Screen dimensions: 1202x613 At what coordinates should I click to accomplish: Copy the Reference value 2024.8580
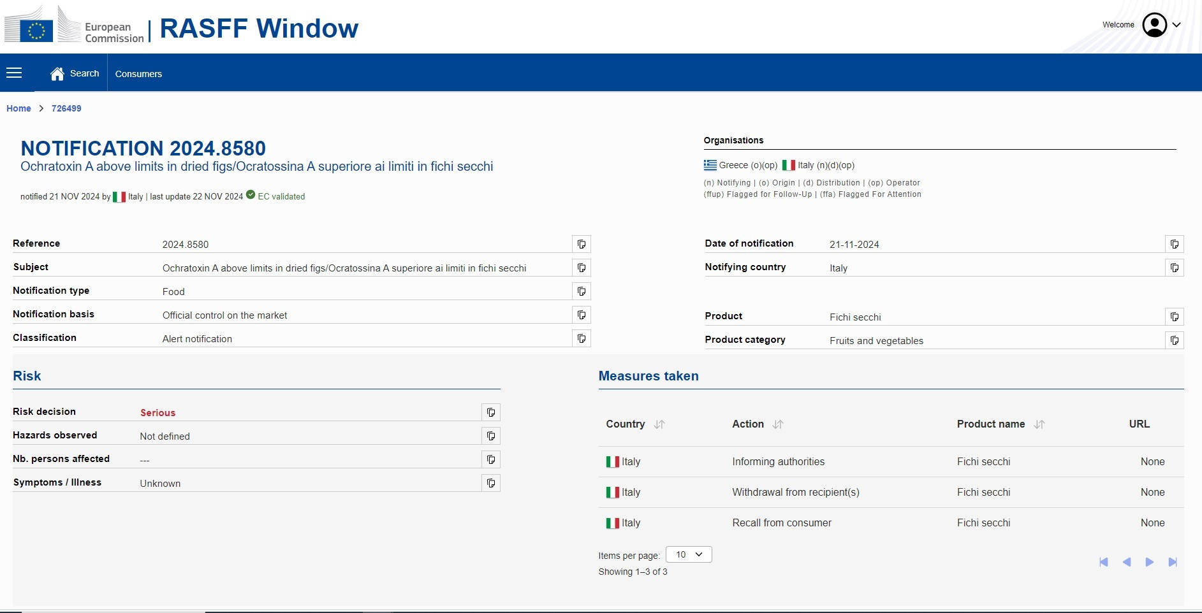581,244
